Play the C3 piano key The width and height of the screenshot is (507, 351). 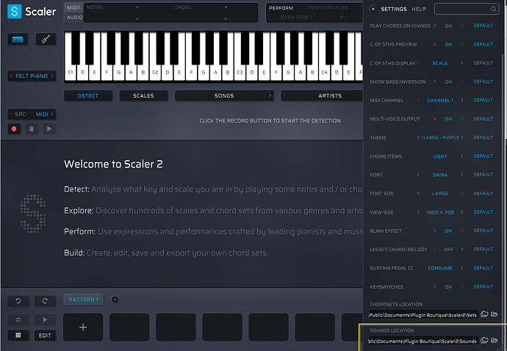240,73
